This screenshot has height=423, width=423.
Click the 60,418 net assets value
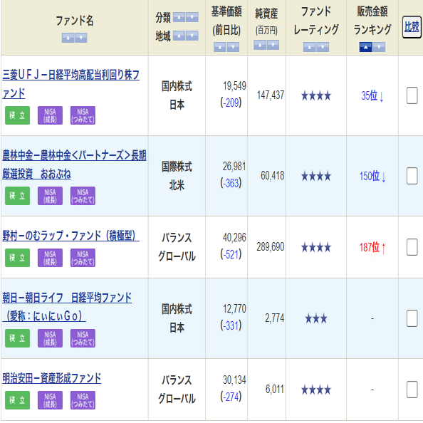click(x=273, y=176)
